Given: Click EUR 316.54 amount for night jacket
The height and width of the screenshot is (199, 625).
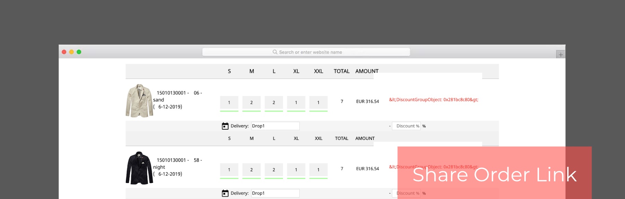Looking at the screenshot, I should [368, 169].
